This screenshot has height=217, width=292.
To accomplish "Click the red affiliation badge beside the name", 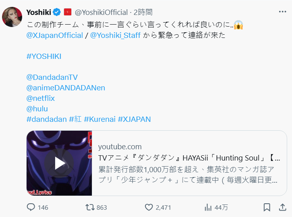I will pyautogui.click(x=68, y=12).
